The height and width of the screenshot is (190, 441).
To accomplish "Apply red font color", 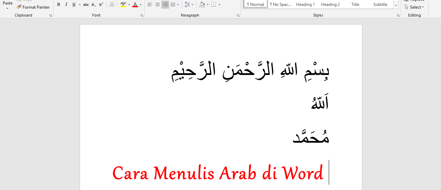I will click(135, 4).
